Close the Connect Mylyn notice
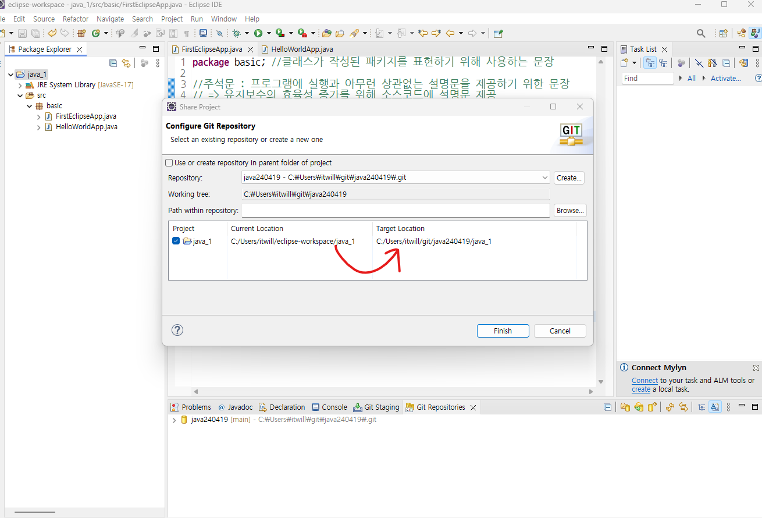The image size is (762, 518). 756,368
